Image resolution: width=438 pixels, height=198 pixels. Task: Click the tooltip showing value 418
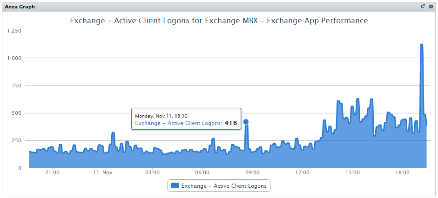pos(186,119)
